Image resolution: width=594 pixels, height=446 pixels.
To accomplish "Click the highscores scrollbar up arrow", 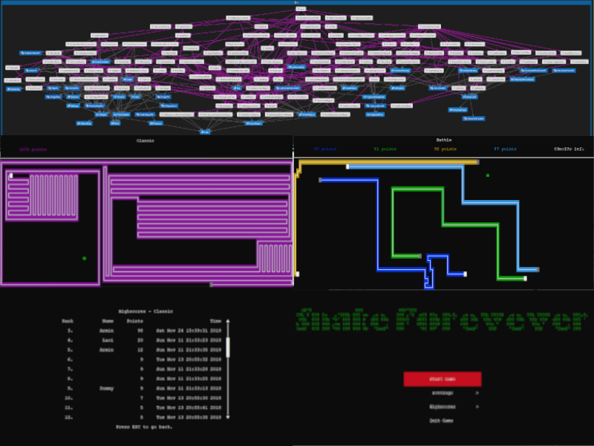I will pos(228,322).
